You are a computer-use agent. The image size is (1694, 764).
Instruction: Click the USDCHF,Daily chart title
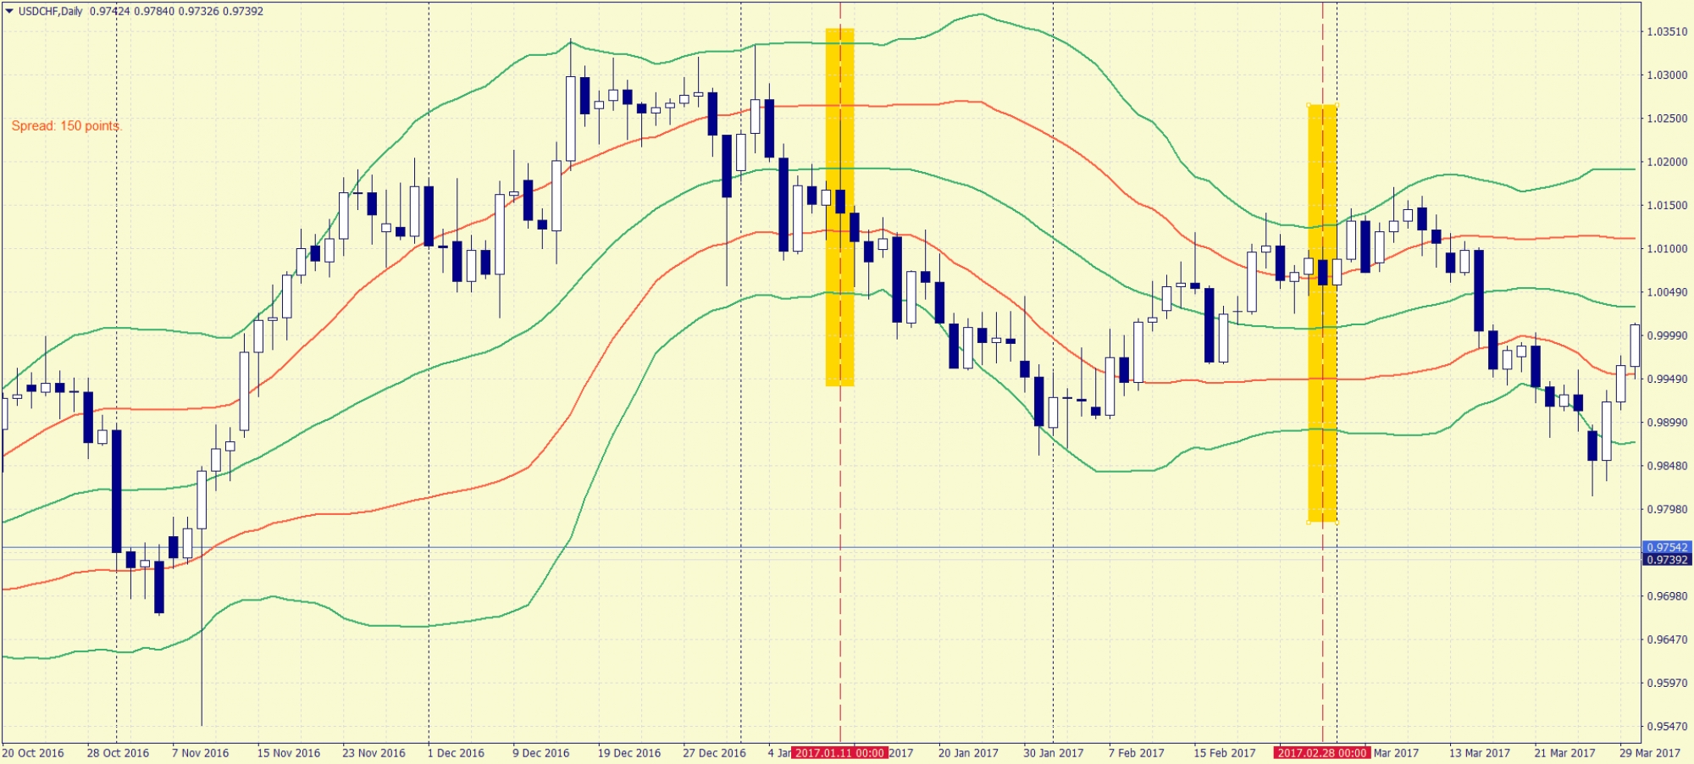[51, 11]
